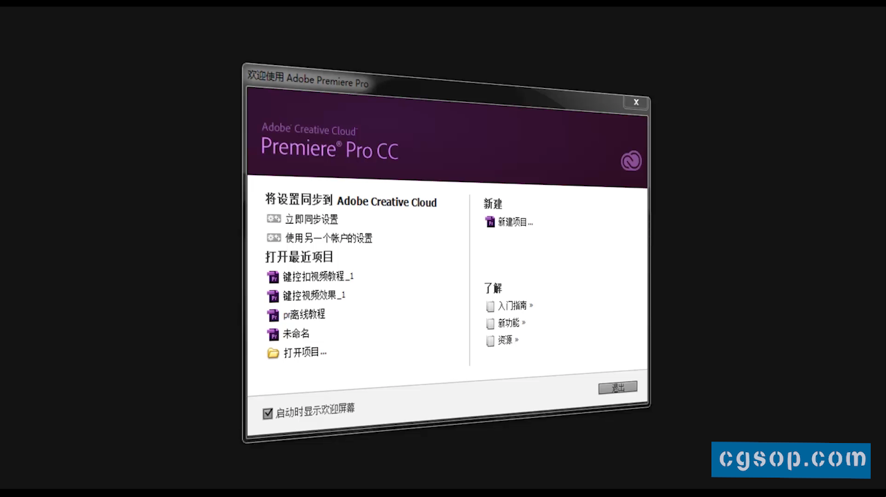Open recent project 键控视频效果_1
The height and width of the screenshot is (497, 886).
(314, 296)
